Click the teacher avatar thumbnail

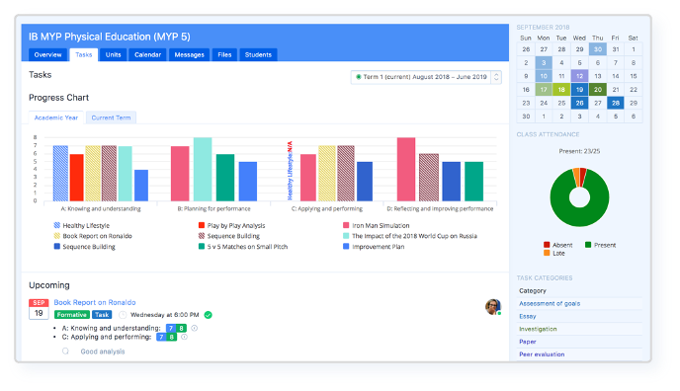pyautogui.click(x=493, y=306)
